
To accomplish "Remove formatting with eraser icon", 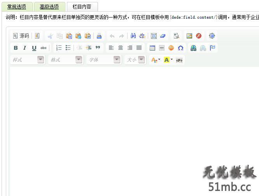I will click(163, 36).
